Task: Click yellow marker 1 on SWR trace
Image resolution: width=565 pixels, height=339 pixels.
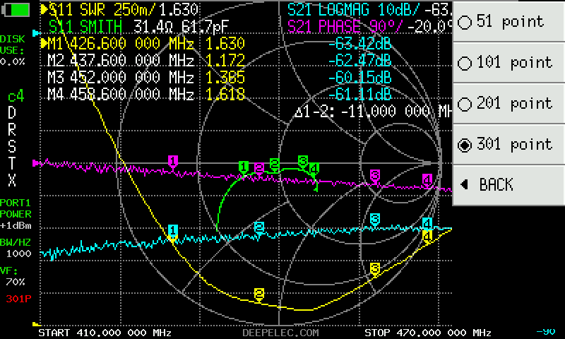Action: pos(172,239)
